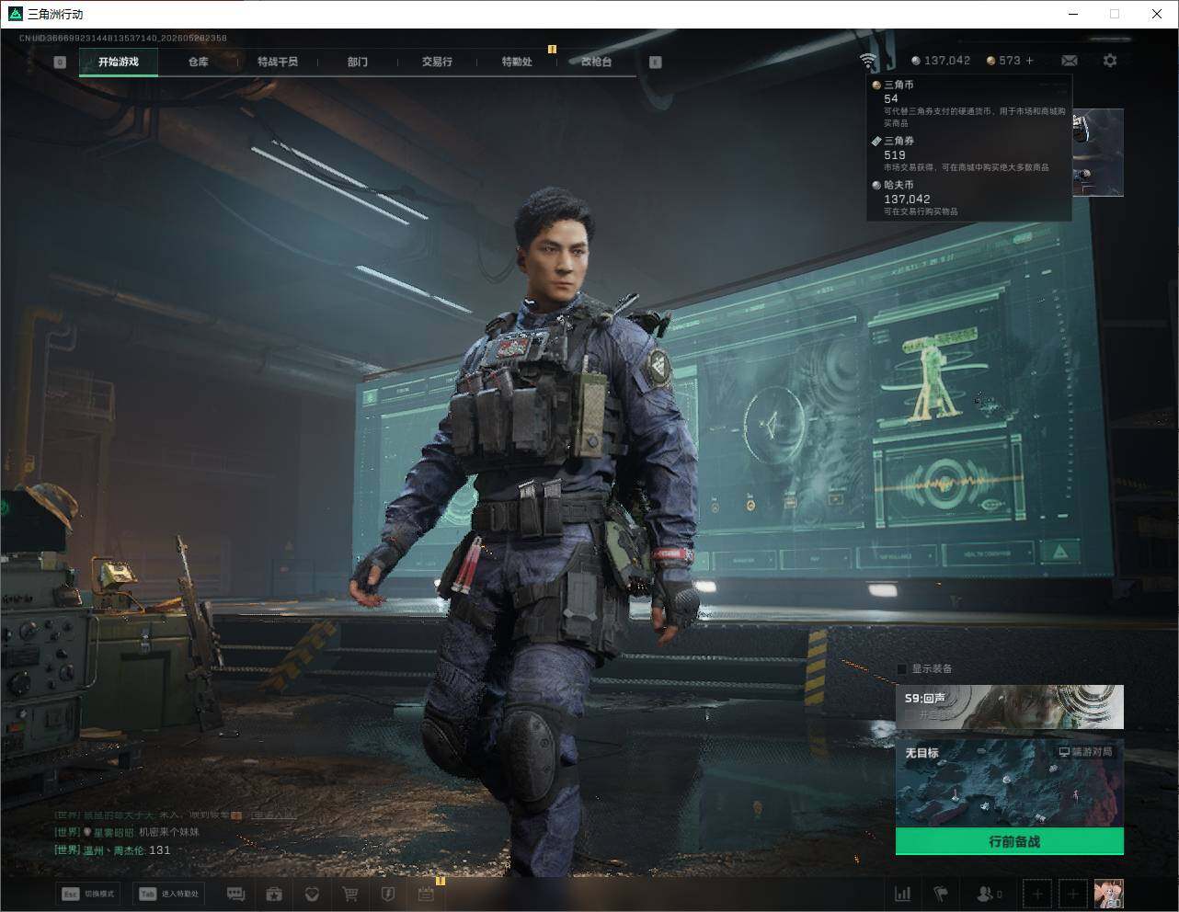
Task: Open the S9:回声 season banner
Action: [x=1010, y=707]
